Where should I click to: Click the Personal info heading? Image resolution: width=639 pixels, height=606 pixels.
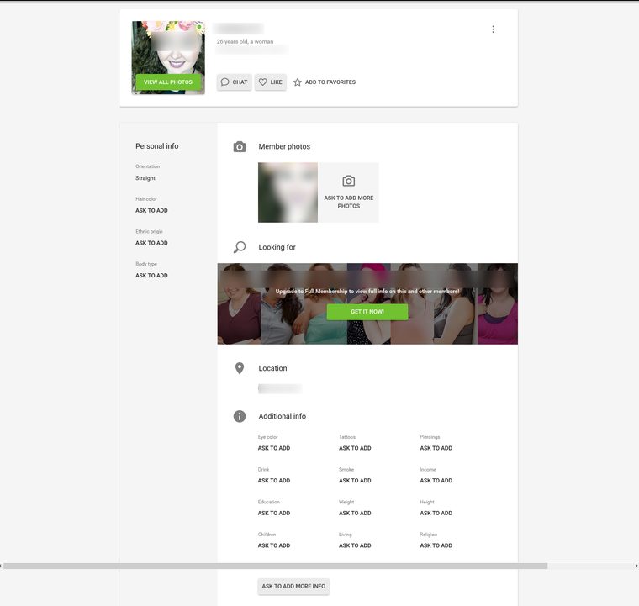coord(157,146)
